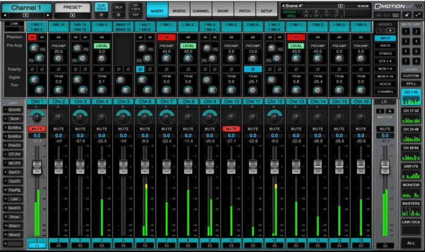Click the Chn 8 pan knob
This screenshot has width=425, height=252.
tap(188, 117)
